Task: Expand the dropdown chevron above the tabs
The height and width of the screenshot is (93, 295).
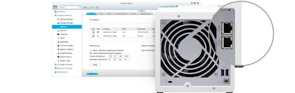Action: [142, 11]
